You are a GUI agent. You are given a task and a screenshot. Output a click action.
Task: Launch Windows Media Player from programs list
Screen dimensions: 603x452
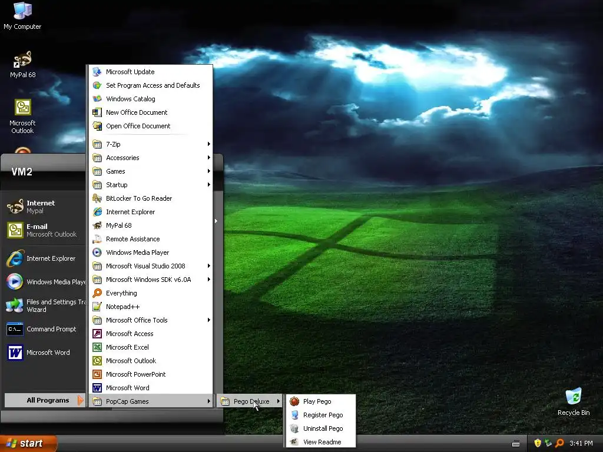tap(151, 252)
